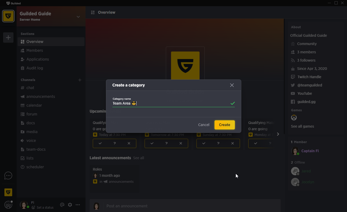Open the Applications section
The width and height of the screenshot is (347, 212).
click(x=51, y=59)
